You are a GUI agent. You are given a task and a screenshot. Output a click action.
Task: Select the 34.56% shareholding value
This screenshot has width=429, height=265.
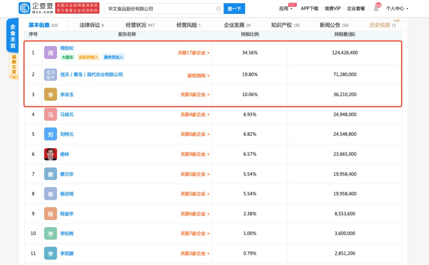tap(250, 53)
